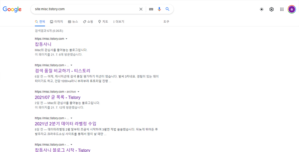Viewport: 299px width, 152px height.
Task: Expand URL dropdown above 블로그 시작 result
Action: point(71,145)
